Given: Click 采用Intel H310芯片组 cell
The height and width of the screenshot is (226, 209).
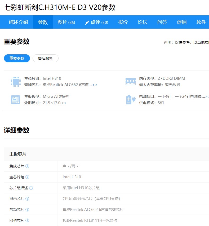Looking at the screenshot, I should point(81,188).
